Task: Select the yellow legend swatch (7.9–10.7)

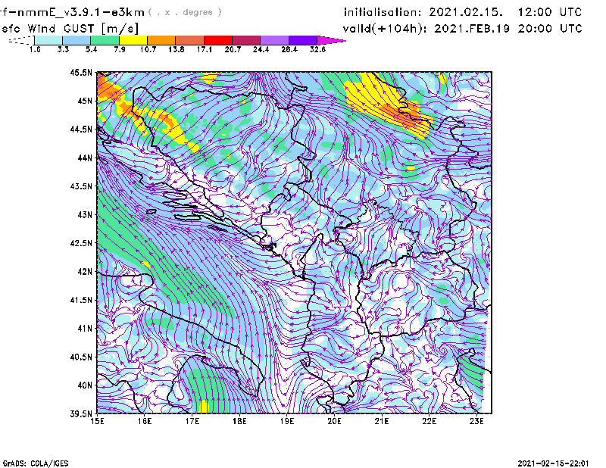Action: [133, 40]
